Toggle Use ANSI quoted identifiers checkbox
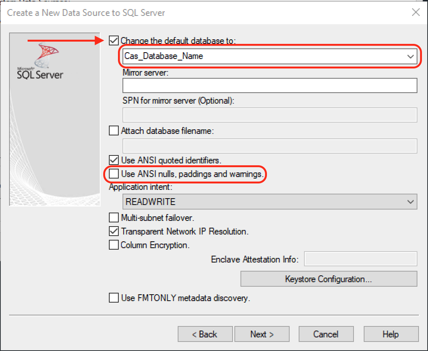Screen dimensions: 428x351 113,160
